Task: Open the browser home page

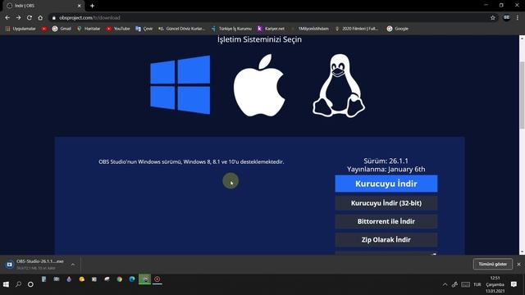Action: point(40,18)
